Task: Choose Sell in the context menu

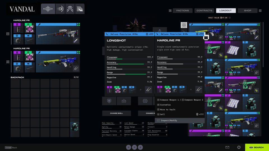Action: pyautogui.click(x=180, y=114)
